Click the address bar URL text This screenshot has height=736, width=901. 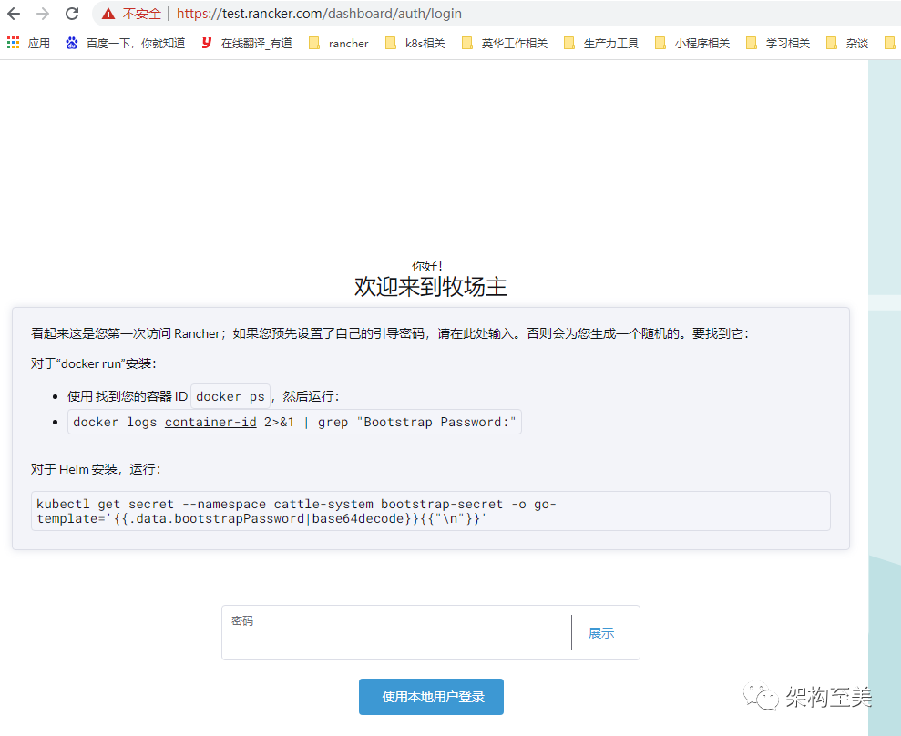coord(319,14)
